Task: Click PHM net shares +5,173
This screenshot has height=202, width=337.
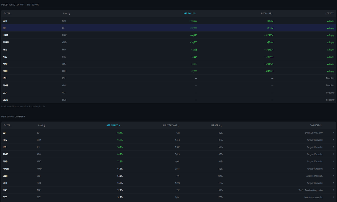Action: (194, 49)
